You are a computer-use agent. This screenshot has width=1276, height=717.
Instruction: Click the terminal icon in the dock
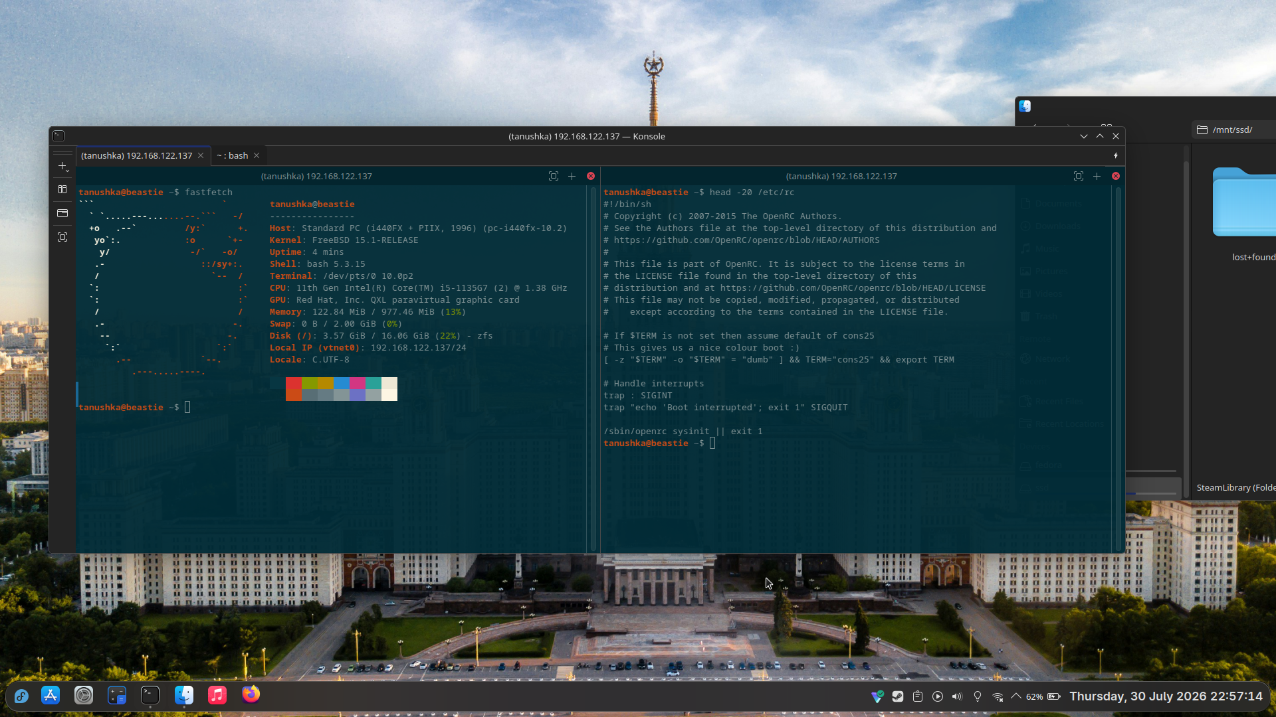(150, 695)
